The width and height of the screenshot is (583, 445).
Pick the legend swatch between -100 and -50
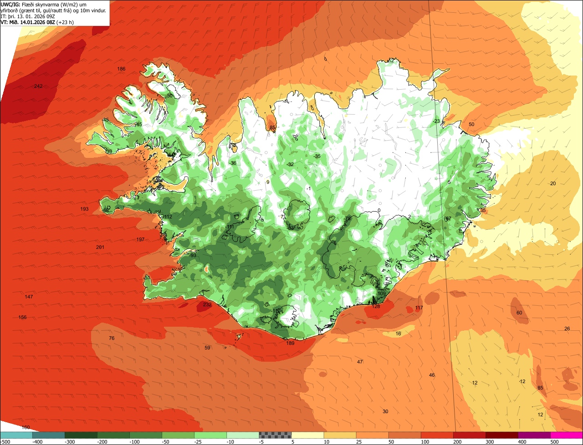[145, 435]
